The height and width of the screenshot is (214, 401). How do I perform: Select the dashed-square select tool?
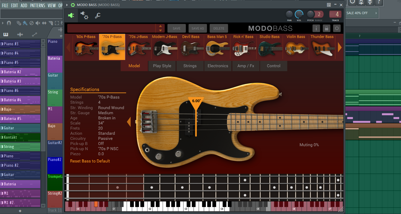pyautogui.click(x=57, y=23)
